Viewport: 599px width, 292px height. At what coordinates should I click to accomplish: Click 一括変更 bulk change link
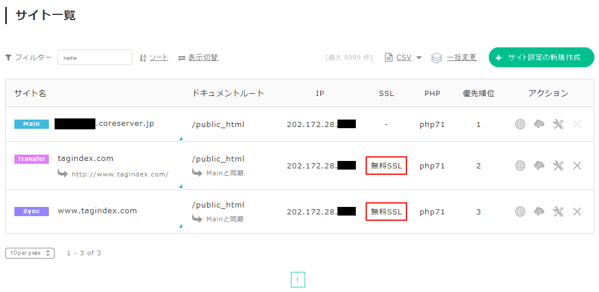point(461,57)
